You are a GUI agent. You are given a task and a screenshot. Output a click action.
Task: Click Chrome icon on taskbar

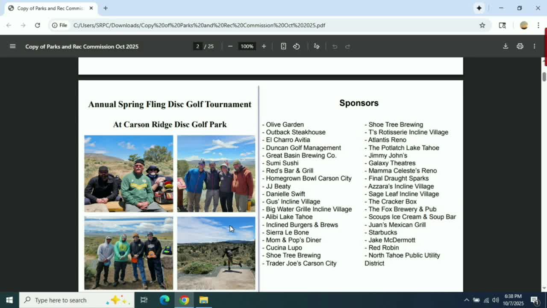(x=184, y=300)
